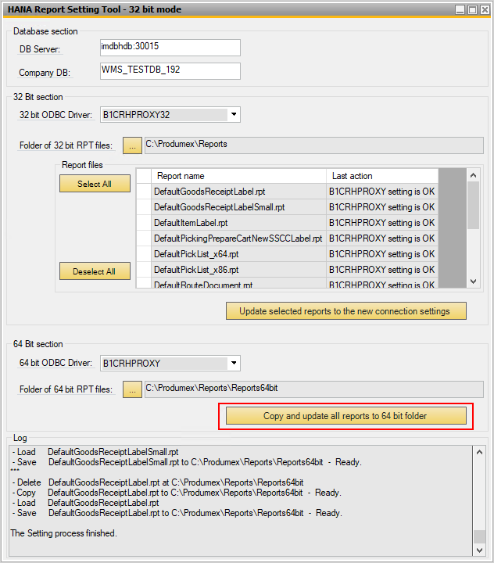
Task: Browse for the 32 bit RPT folder
Action: (133, 145)
